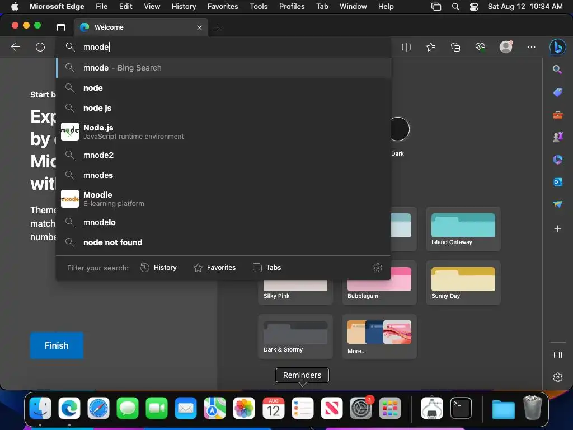Screen dimensions: 573x430
Task: Open the profile avatar icon
Action: [506, 47]
